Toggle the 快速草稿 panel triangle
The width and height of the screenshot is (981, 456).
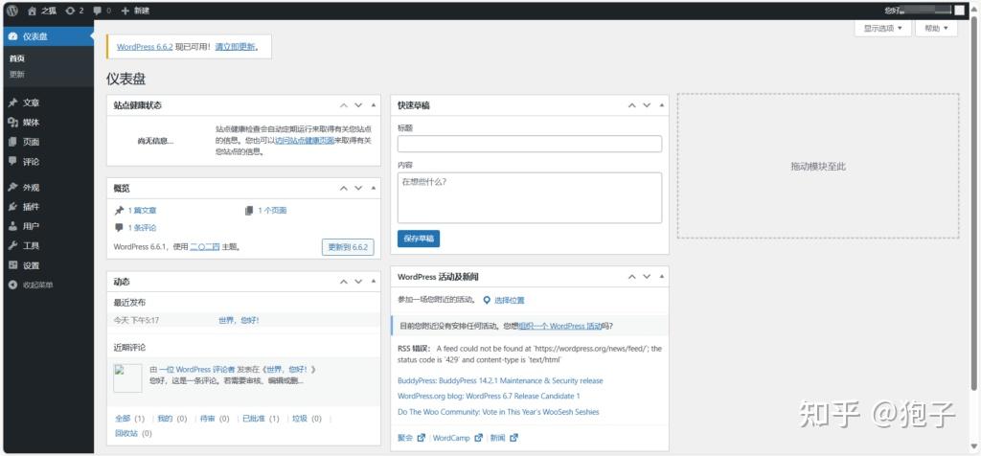(x=662, y=105)
